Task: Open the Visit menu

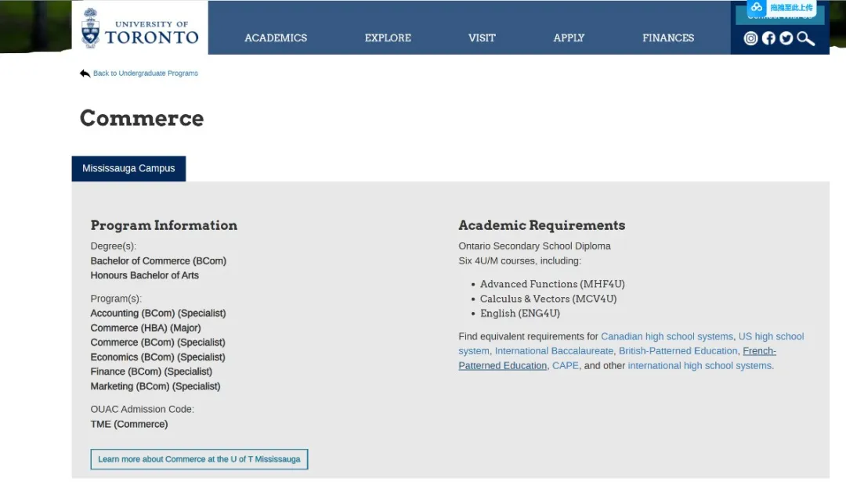Action: click(x=482, y=38)
